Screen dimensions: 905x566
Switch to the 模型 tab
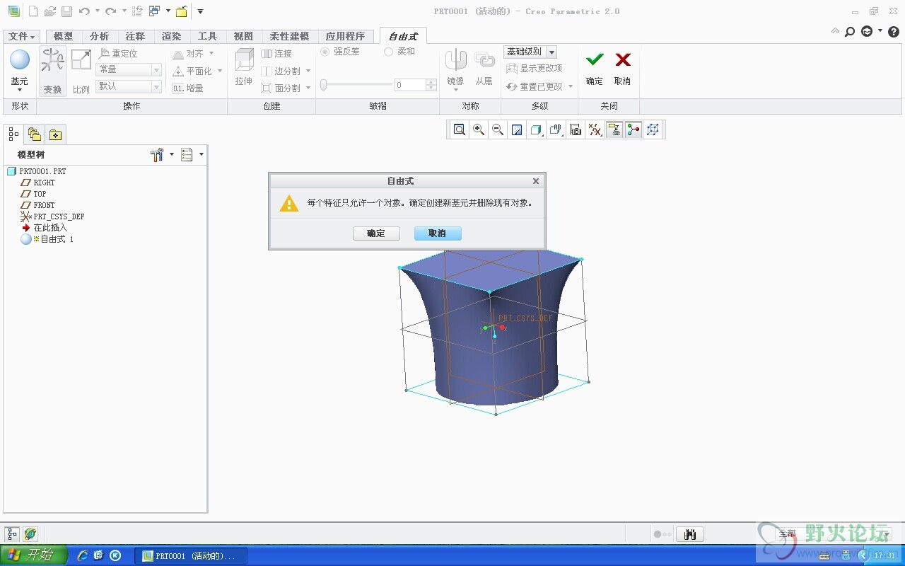[x=63, y=36]
